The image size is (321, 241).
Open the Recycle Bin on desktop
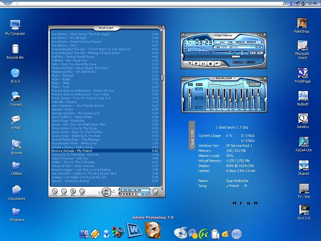pyautogui.click(x=15, y=49)
